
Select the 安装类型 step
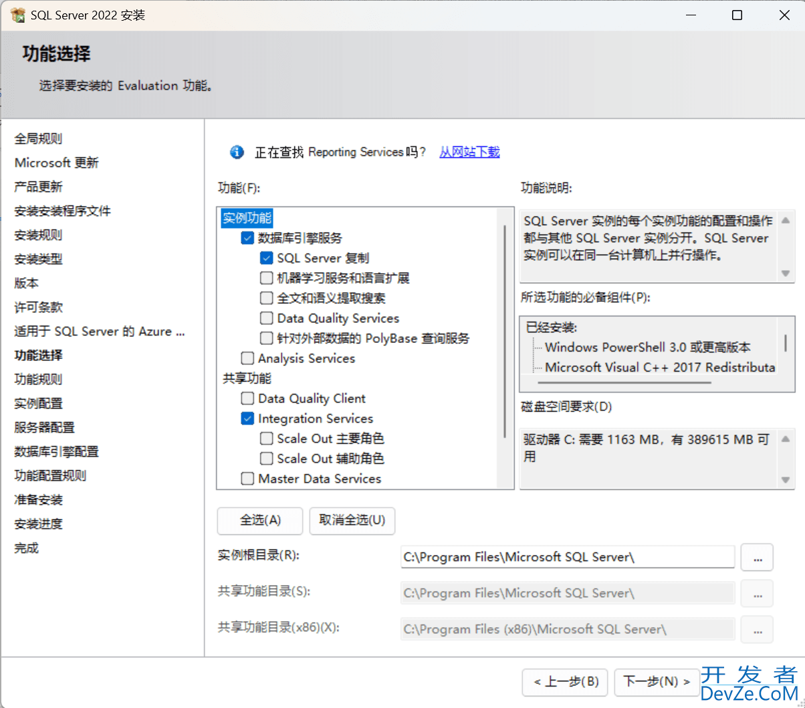point(38,259)
